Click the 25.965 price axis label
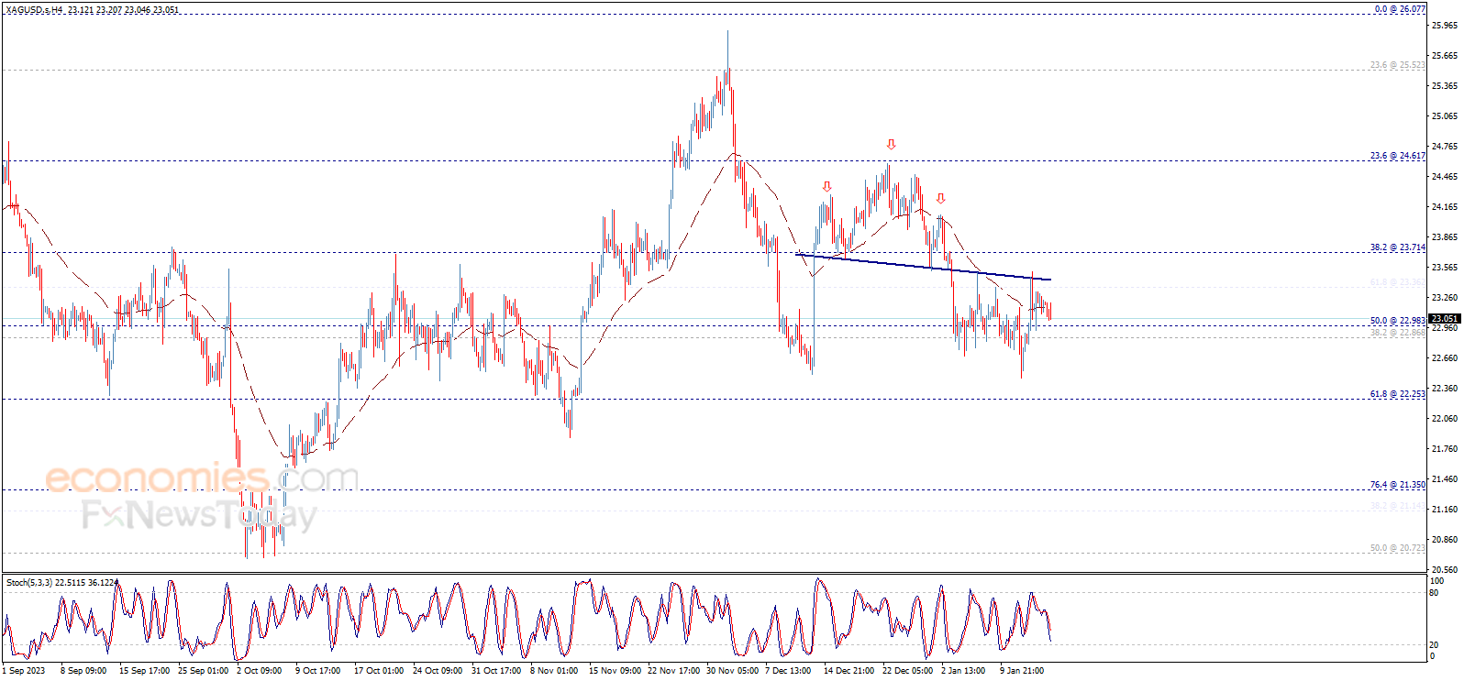 (x=1444, y=26)
